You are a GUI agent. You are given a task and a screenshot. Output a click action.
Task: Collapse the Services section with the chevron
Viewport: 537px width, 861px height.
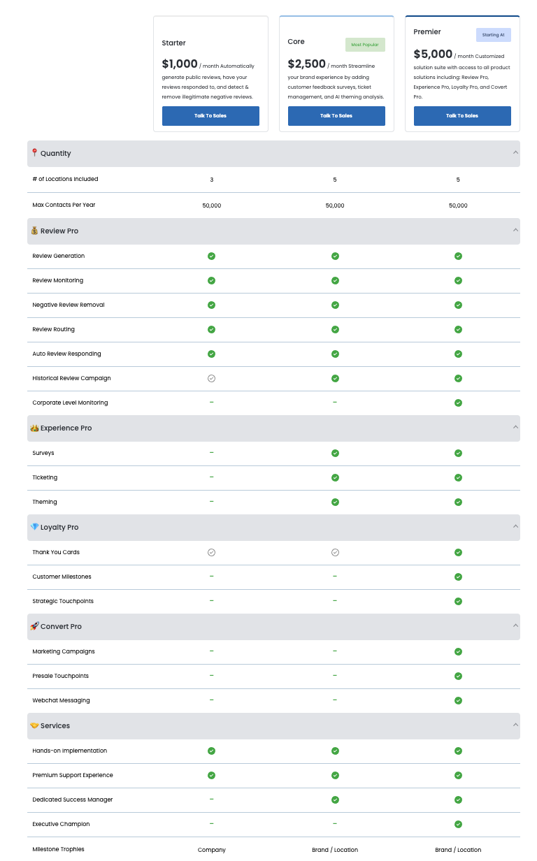(515, 725)
